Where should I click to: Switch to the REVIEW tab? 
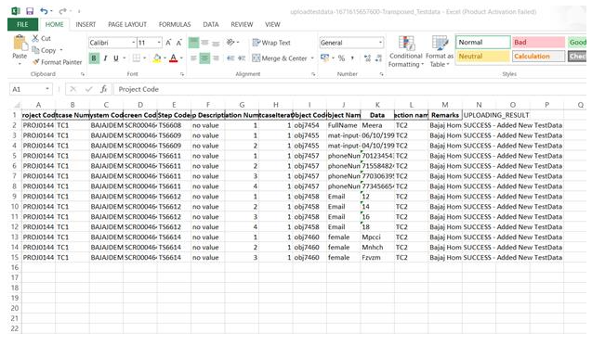(242, 24)
